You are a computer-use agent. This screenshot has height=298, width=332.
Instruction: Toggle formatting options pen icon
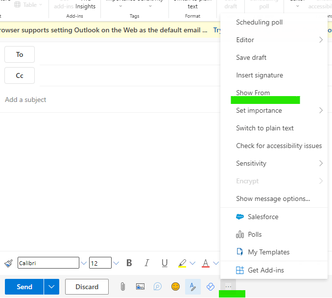[192, 287]
